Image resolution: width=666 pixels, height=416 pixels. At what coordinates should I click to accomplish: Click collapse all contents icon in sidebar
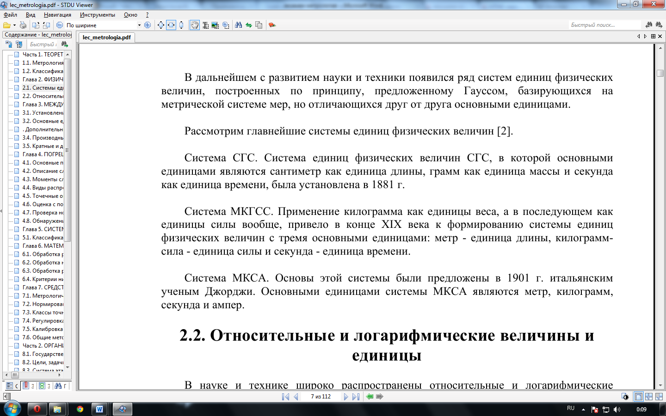point(19,44)
